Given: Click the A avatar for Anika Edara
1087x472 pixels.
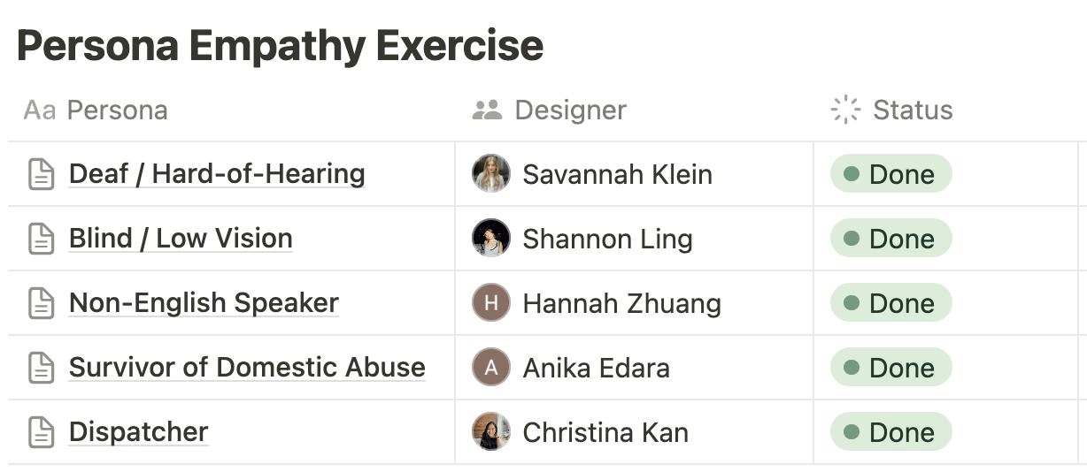Looking at the screenshot, I should (491, 368).
